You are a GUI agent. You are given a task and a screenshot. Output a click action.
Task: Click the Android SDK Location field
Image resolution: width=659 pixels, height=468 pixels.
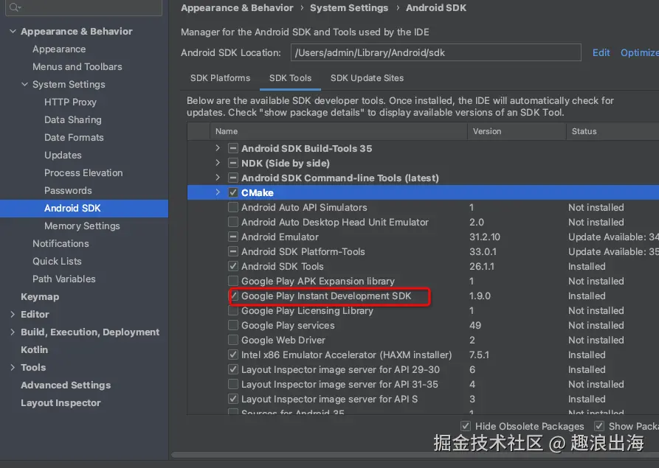tap(436, 52)
